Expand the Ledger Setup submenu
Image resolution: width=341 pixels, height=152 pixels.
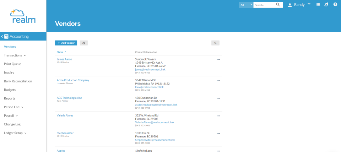[x=15, y=133]
